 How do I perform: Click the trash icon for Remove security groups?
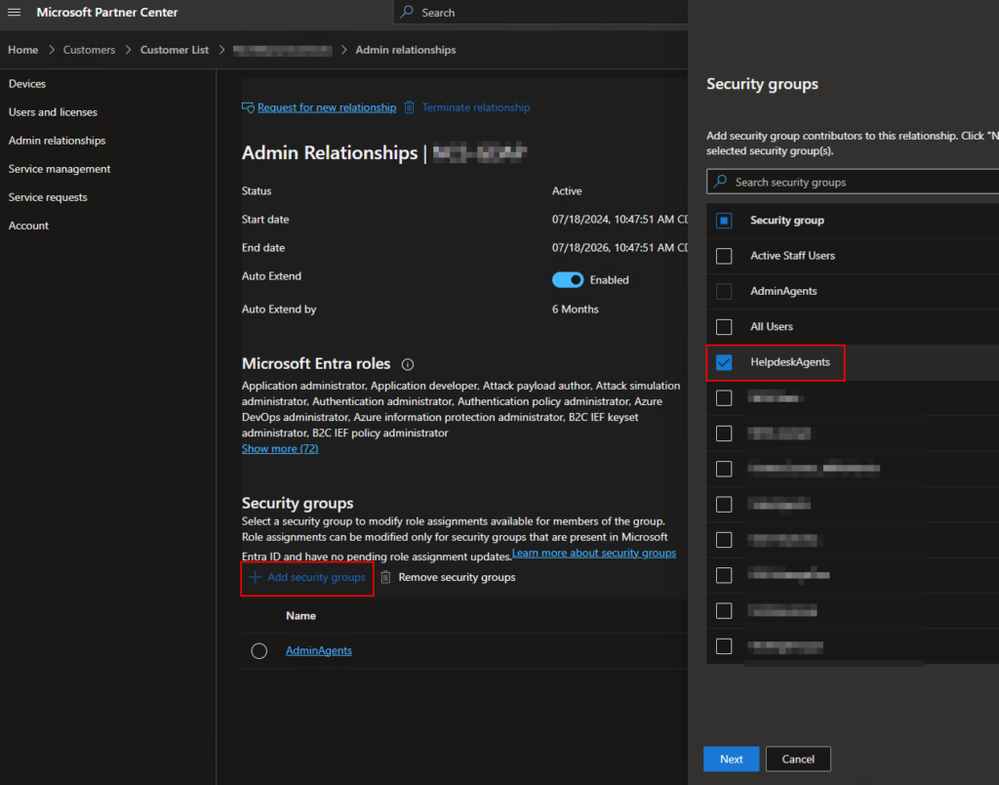(386, 577)
